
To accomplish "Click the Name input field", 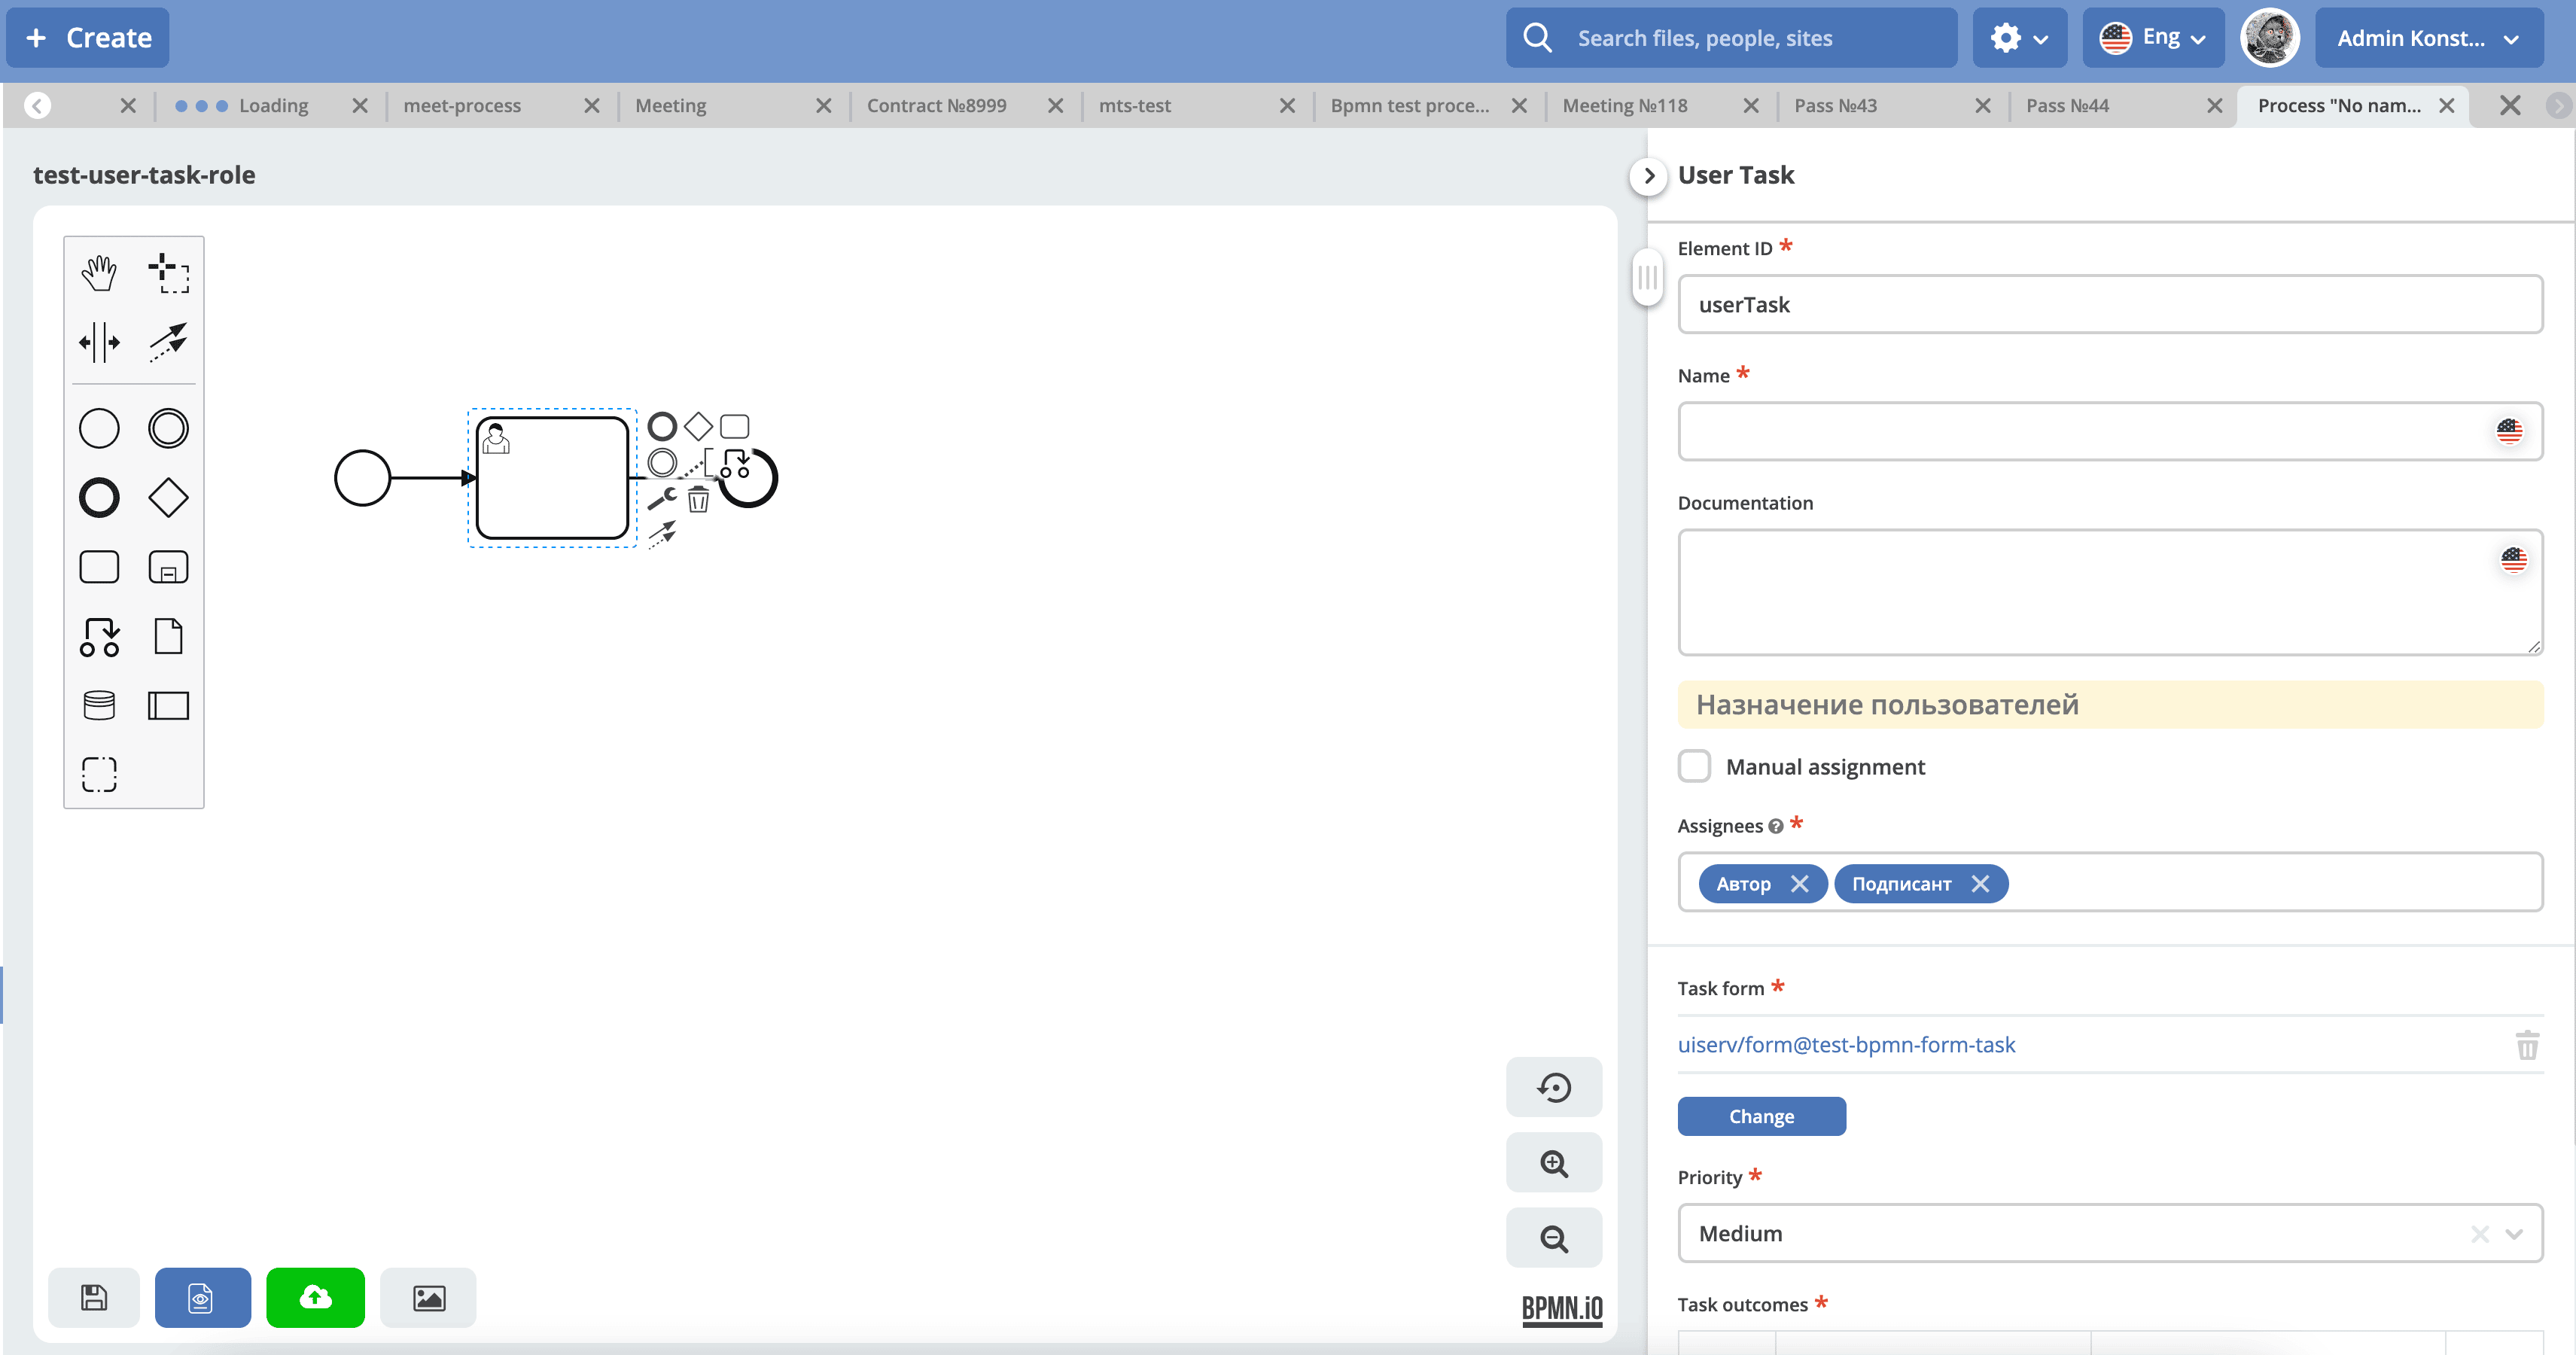I will point(2110,432).
